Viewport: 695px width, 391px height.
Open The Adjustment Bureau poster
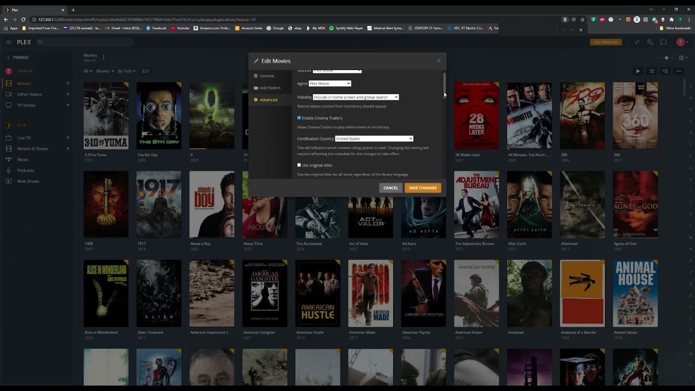pos(477,205)
